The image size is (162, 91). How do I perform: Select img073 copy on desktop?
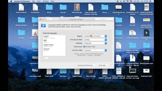[x=77, y=71]
